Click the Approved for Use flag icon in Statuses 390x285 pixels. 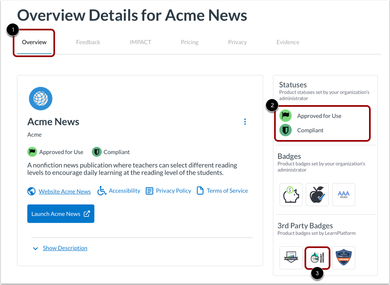coord(286,115)
